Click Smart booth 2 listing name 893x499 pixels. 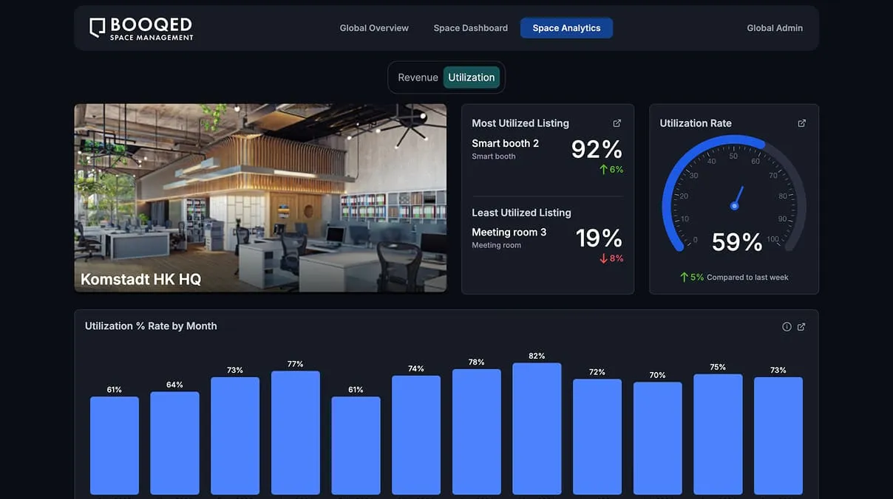click(x=506, y=143)
